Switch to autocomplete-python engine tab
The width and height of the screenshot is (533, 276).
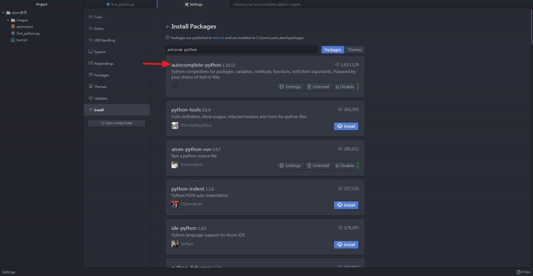pos(266,4)
